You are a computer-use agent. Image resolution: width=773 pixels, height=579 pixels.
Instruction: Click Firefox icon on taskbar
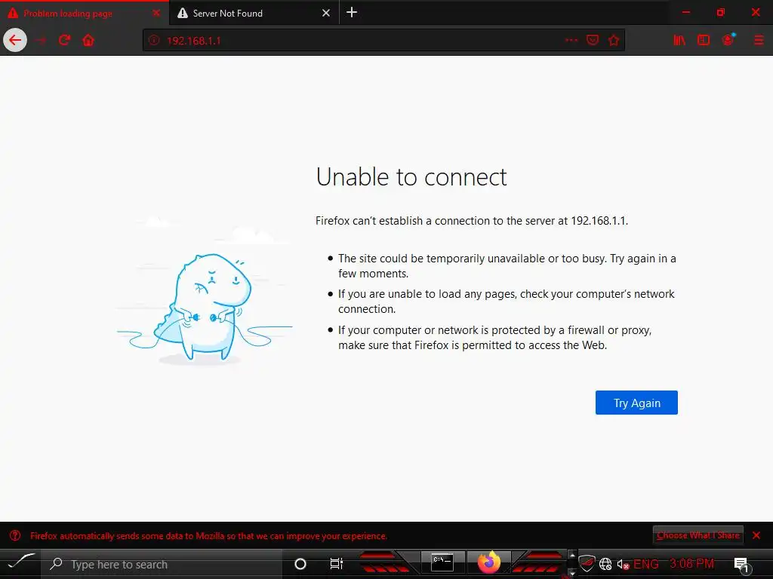[489, 563]
